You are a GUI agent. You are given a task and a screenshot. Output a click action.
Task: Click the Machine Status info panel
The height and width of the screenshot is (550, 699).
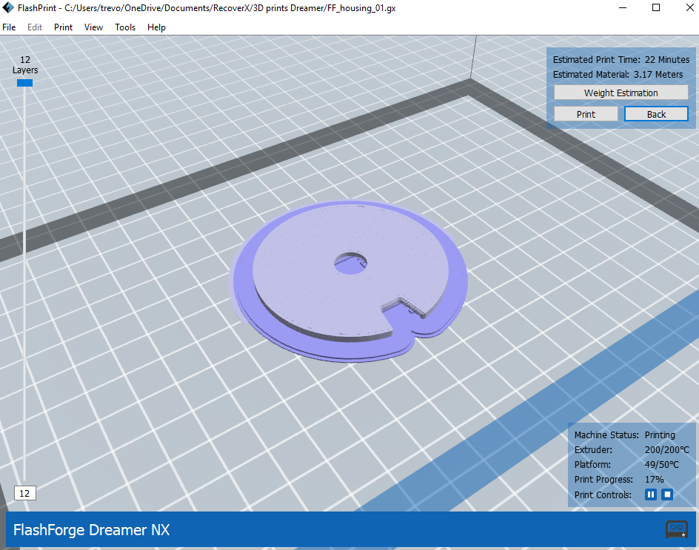coord(629,435)
